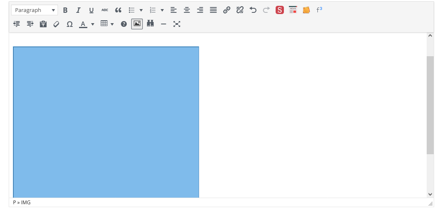Image resolution: width=442 pixels, height=215 pixels.
Task: Remove link with unlink icon
Action: pos(240,10)
